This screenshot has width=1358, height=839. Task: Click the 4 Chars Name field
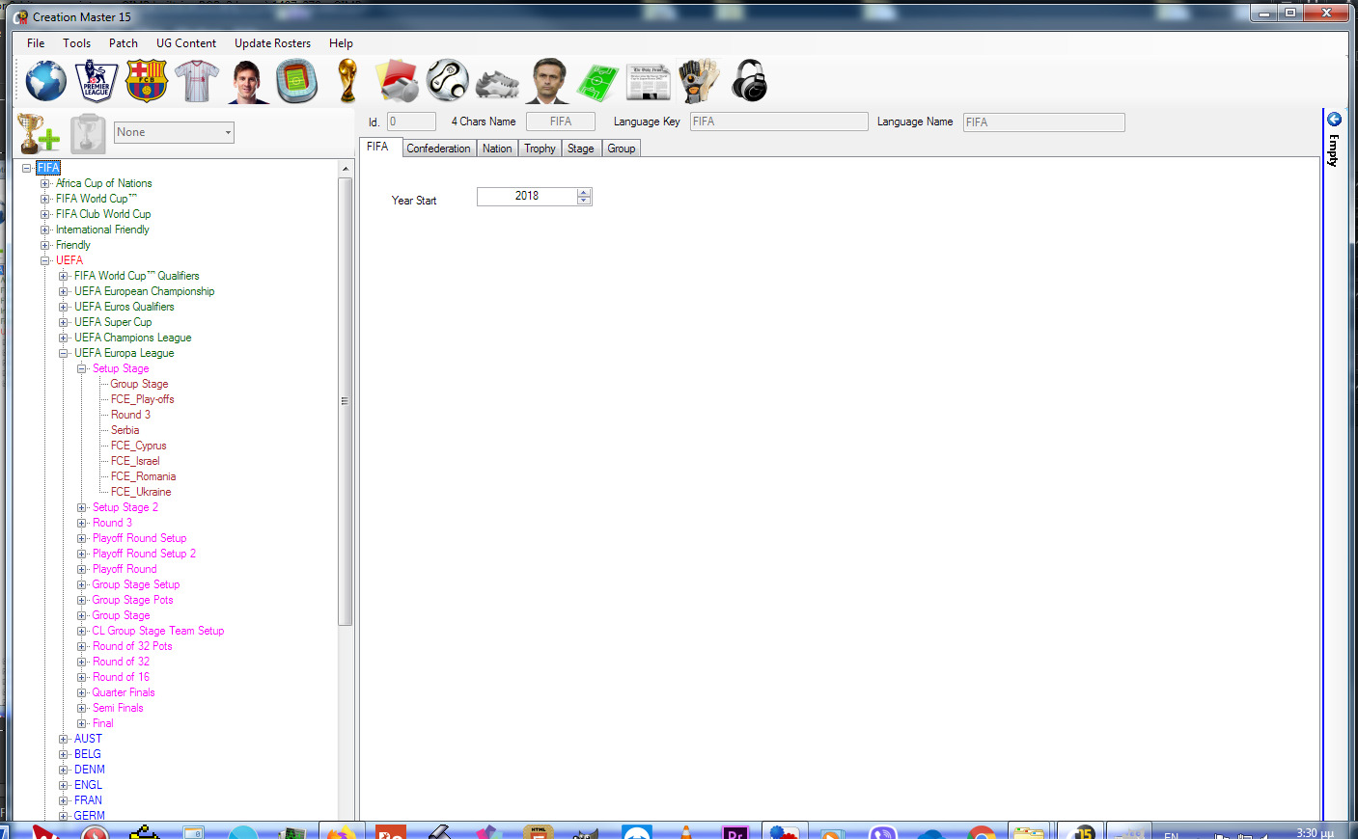561,122
